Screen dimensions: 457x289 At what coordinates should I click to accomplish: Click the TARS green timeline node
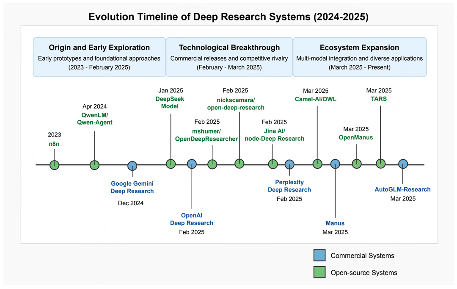coord(381,164)
